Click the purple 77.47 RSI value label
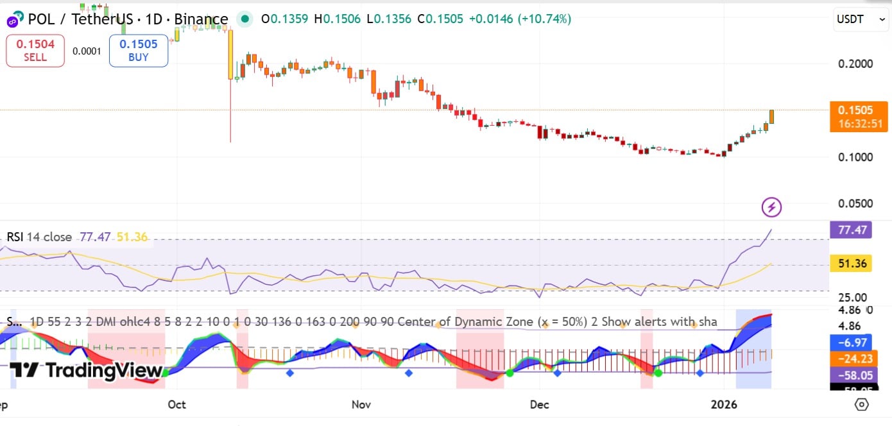This screenshot has height=426, width=892. coord(850,230)
